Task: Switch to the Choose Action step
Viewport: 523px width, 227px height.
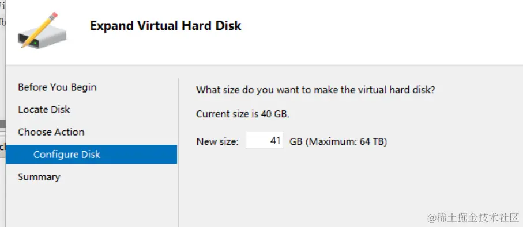Action: point(51,132)
